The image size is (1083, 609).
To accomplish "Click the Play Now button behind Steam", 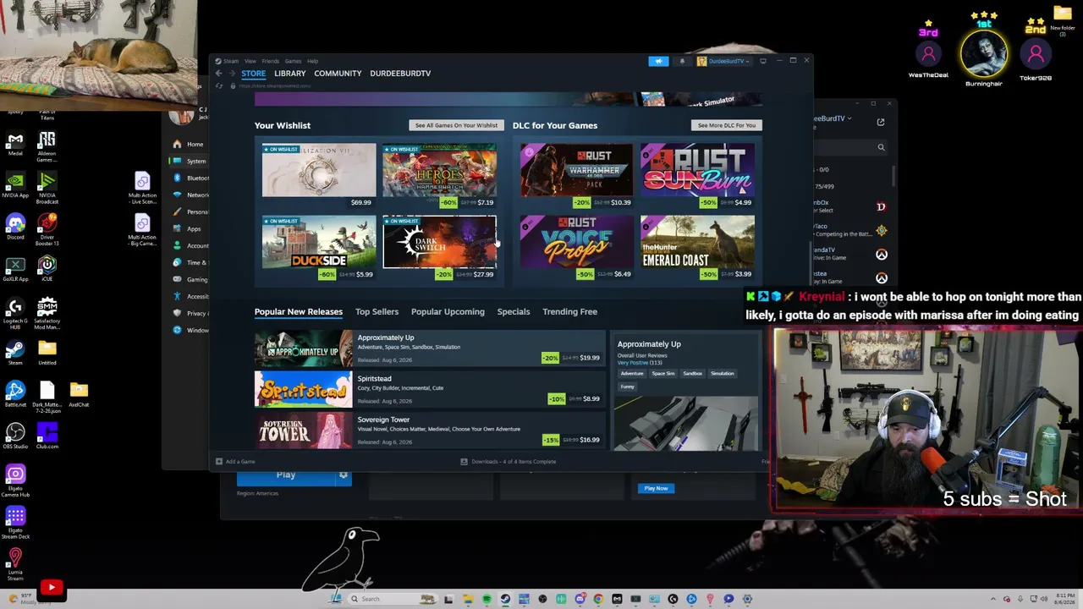I will [x=656, y=488].
